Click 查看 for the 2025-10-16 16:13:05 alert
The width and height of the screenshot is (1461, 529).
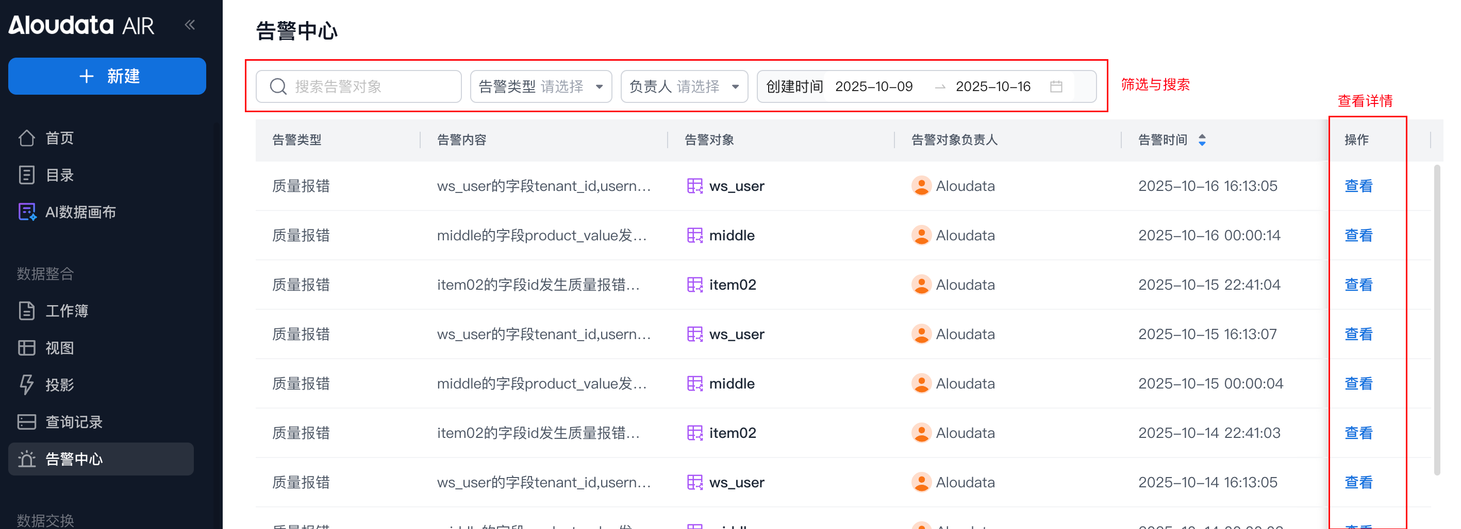[x=1358, y=186]
